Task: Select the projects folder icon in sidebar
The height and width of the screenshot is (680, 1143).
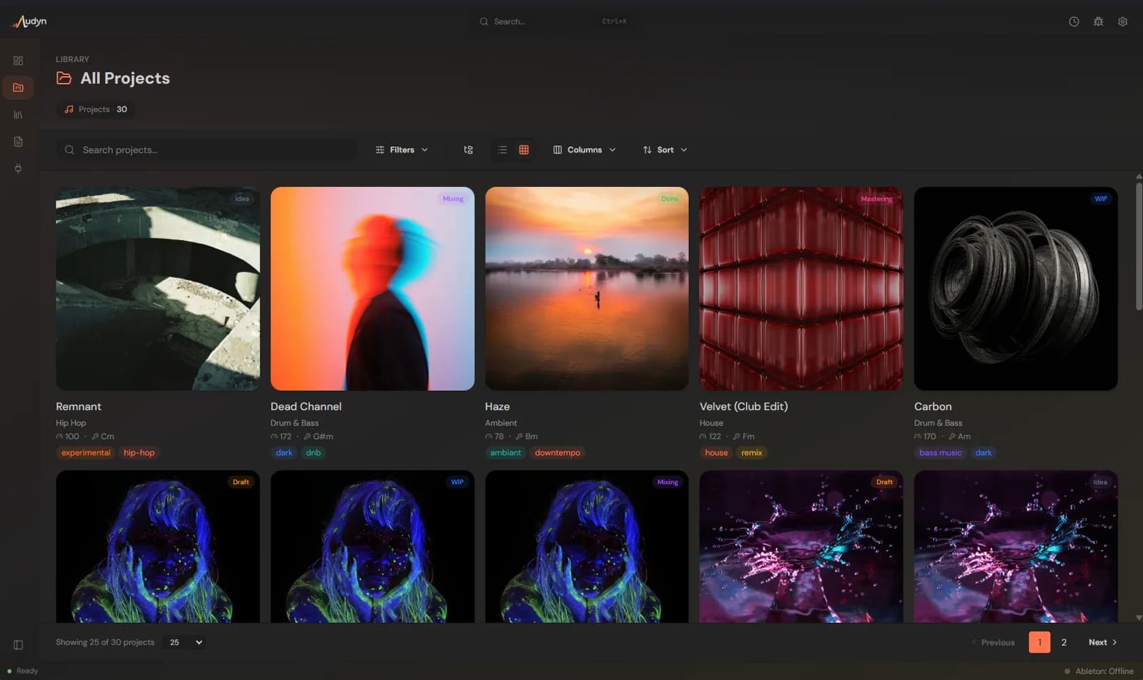Action: coord(18,88)
